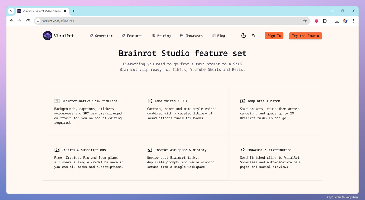365x200 pixels.
Task: Open the browser extensions puzzle icon
Action: (325, 21)
